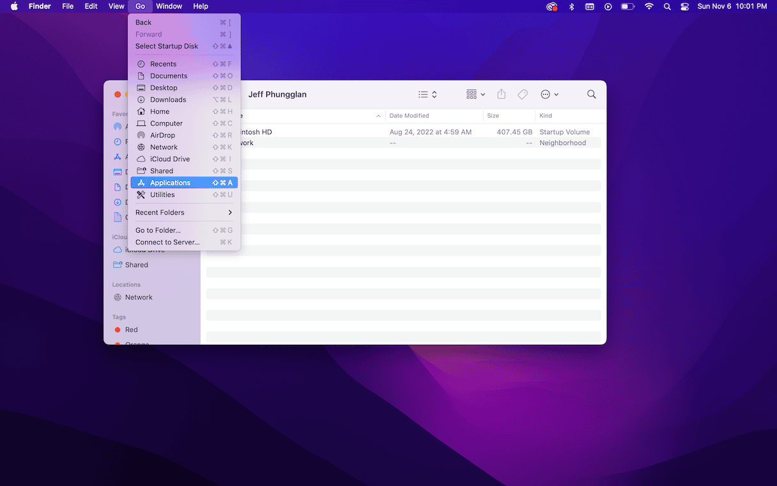Click the Finder window search icon
Screen dimensions: 777x486
click(592, 95)
